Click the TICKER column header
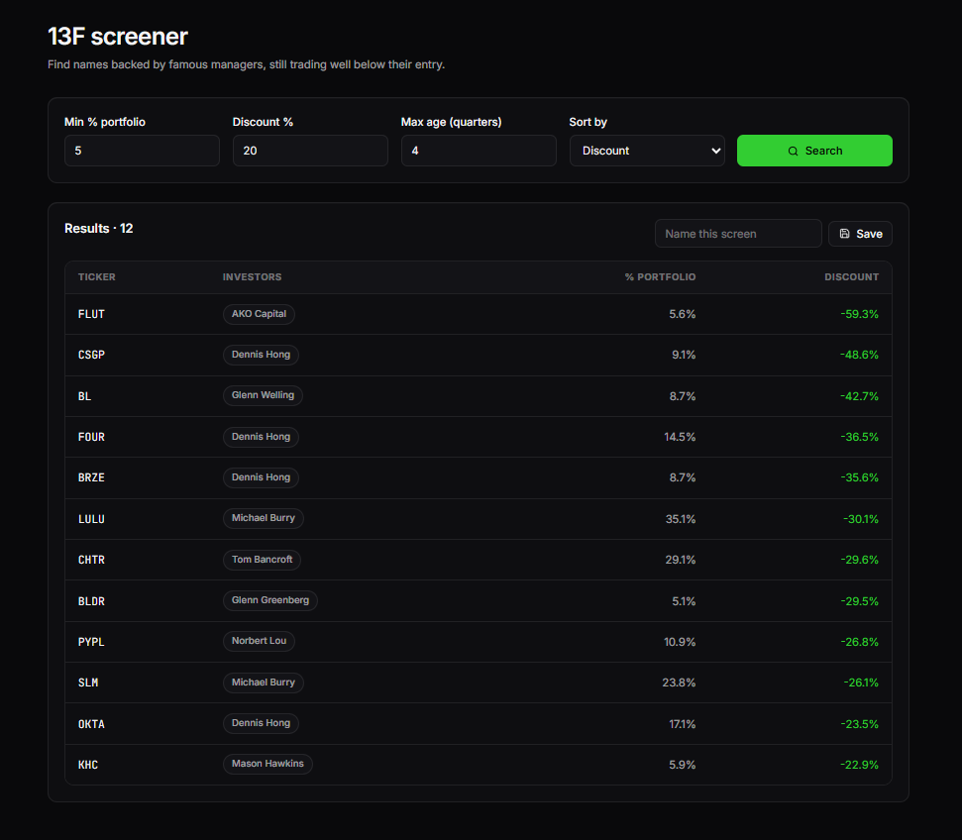The image size is (962, 840). 96,276
